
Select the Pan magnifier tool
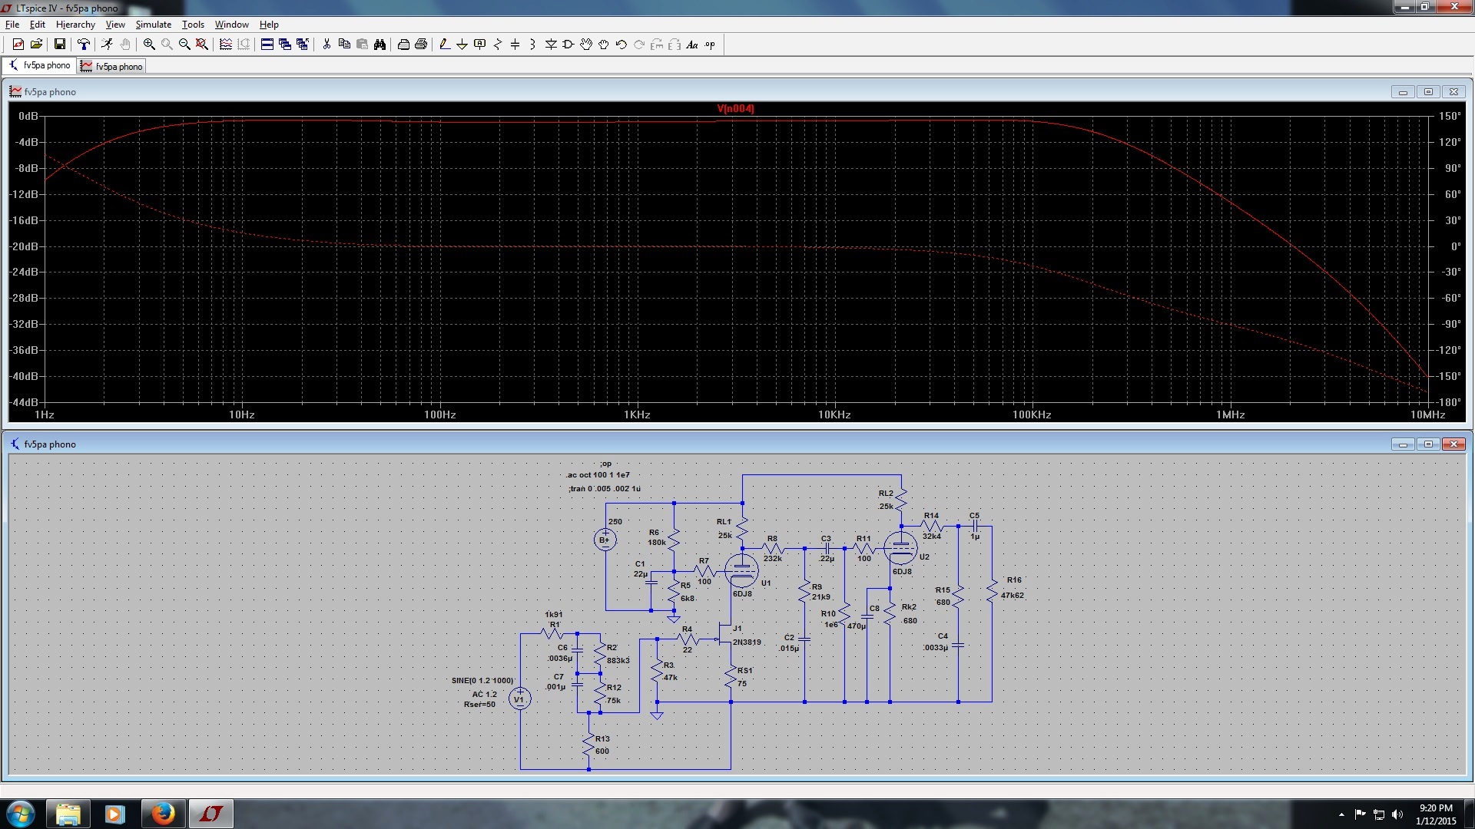tap(167, 45)
